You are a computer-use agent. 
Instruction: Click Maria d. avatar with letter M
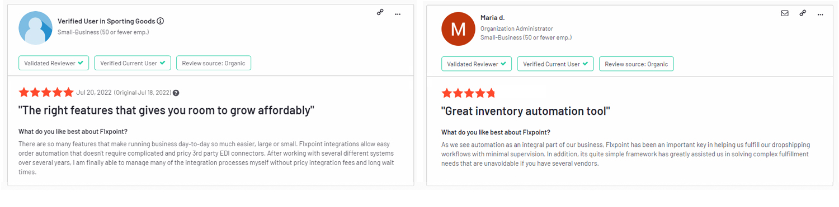point(459,28)
